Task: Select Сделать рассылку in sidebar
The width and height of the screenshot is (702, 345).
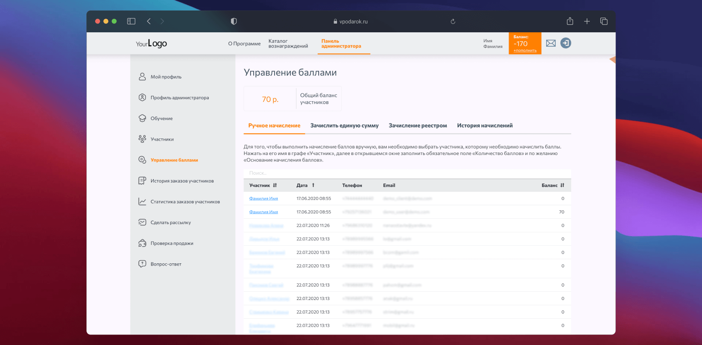Action: 170,223
